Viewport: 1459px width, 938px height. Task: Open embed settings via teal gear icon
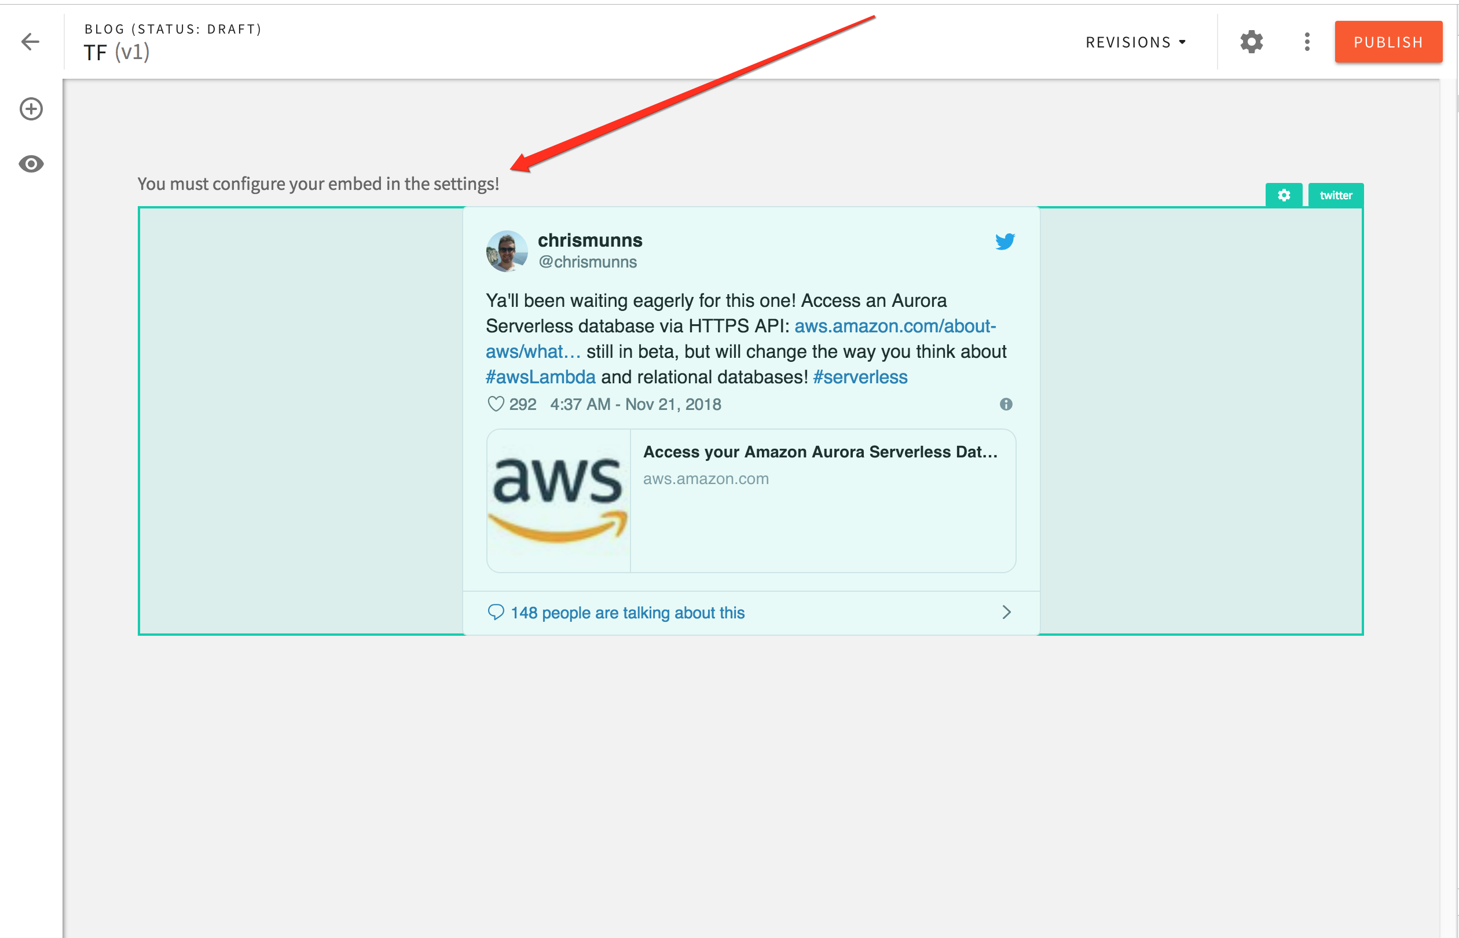point(1284,195)
